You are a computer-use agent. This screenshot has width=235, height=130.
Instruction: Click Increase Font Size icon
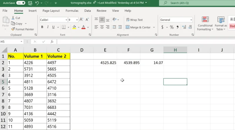[81, 19]
